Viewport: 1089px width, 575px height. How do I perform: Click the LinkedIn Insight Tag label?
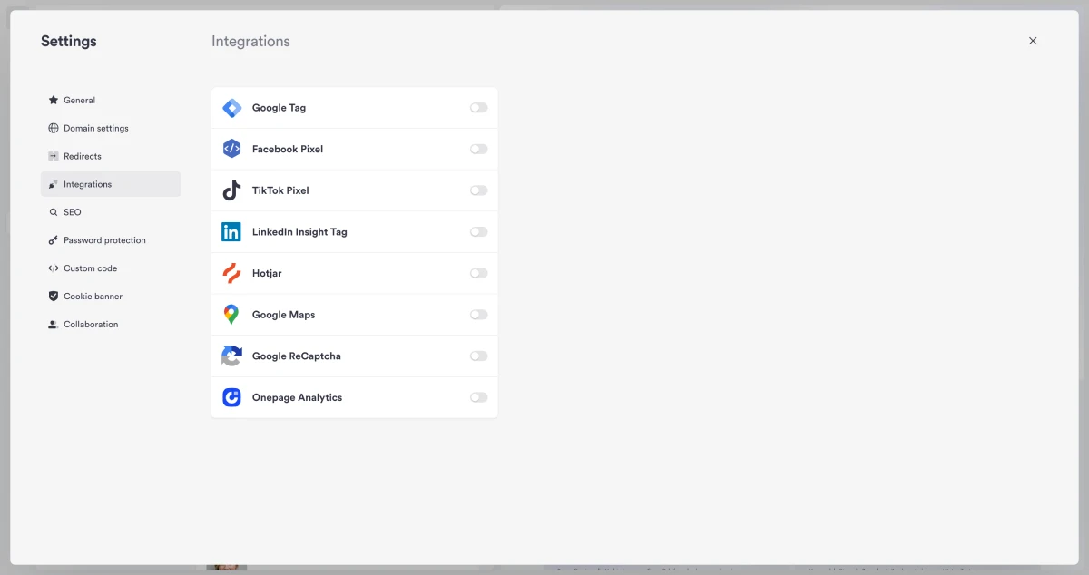pyautogui.click(x=299, y=232)
